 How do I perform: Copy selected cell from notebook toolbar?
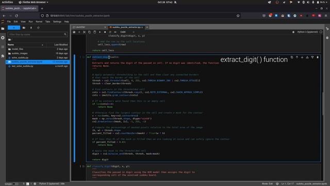pos(89,32)
